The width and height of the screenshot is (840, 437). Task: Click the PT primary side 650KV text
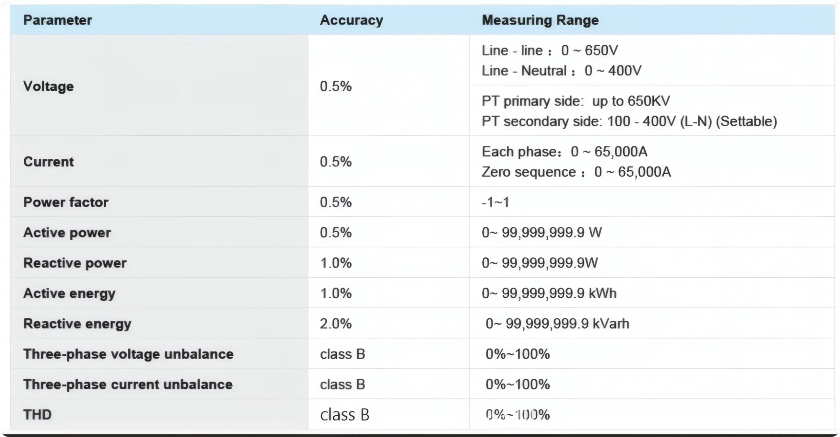pos(576,101)
